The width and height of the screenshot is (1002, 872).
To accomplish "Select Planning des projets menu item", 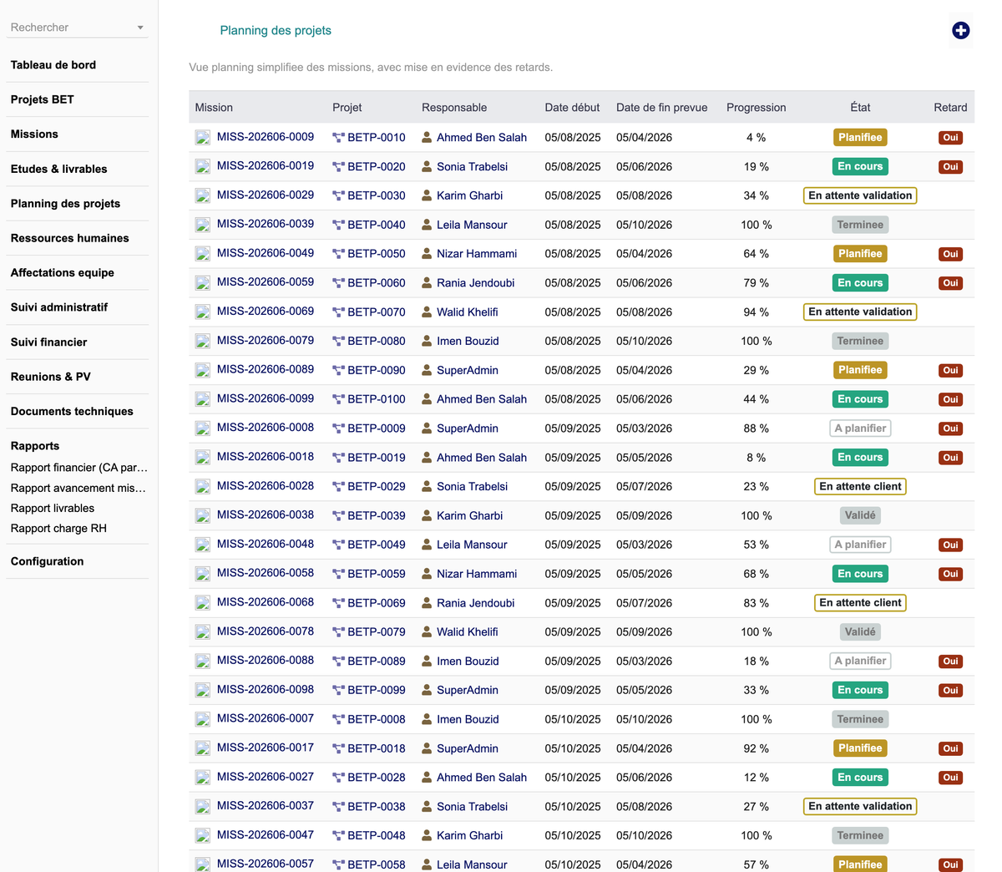I will (65, 204).
